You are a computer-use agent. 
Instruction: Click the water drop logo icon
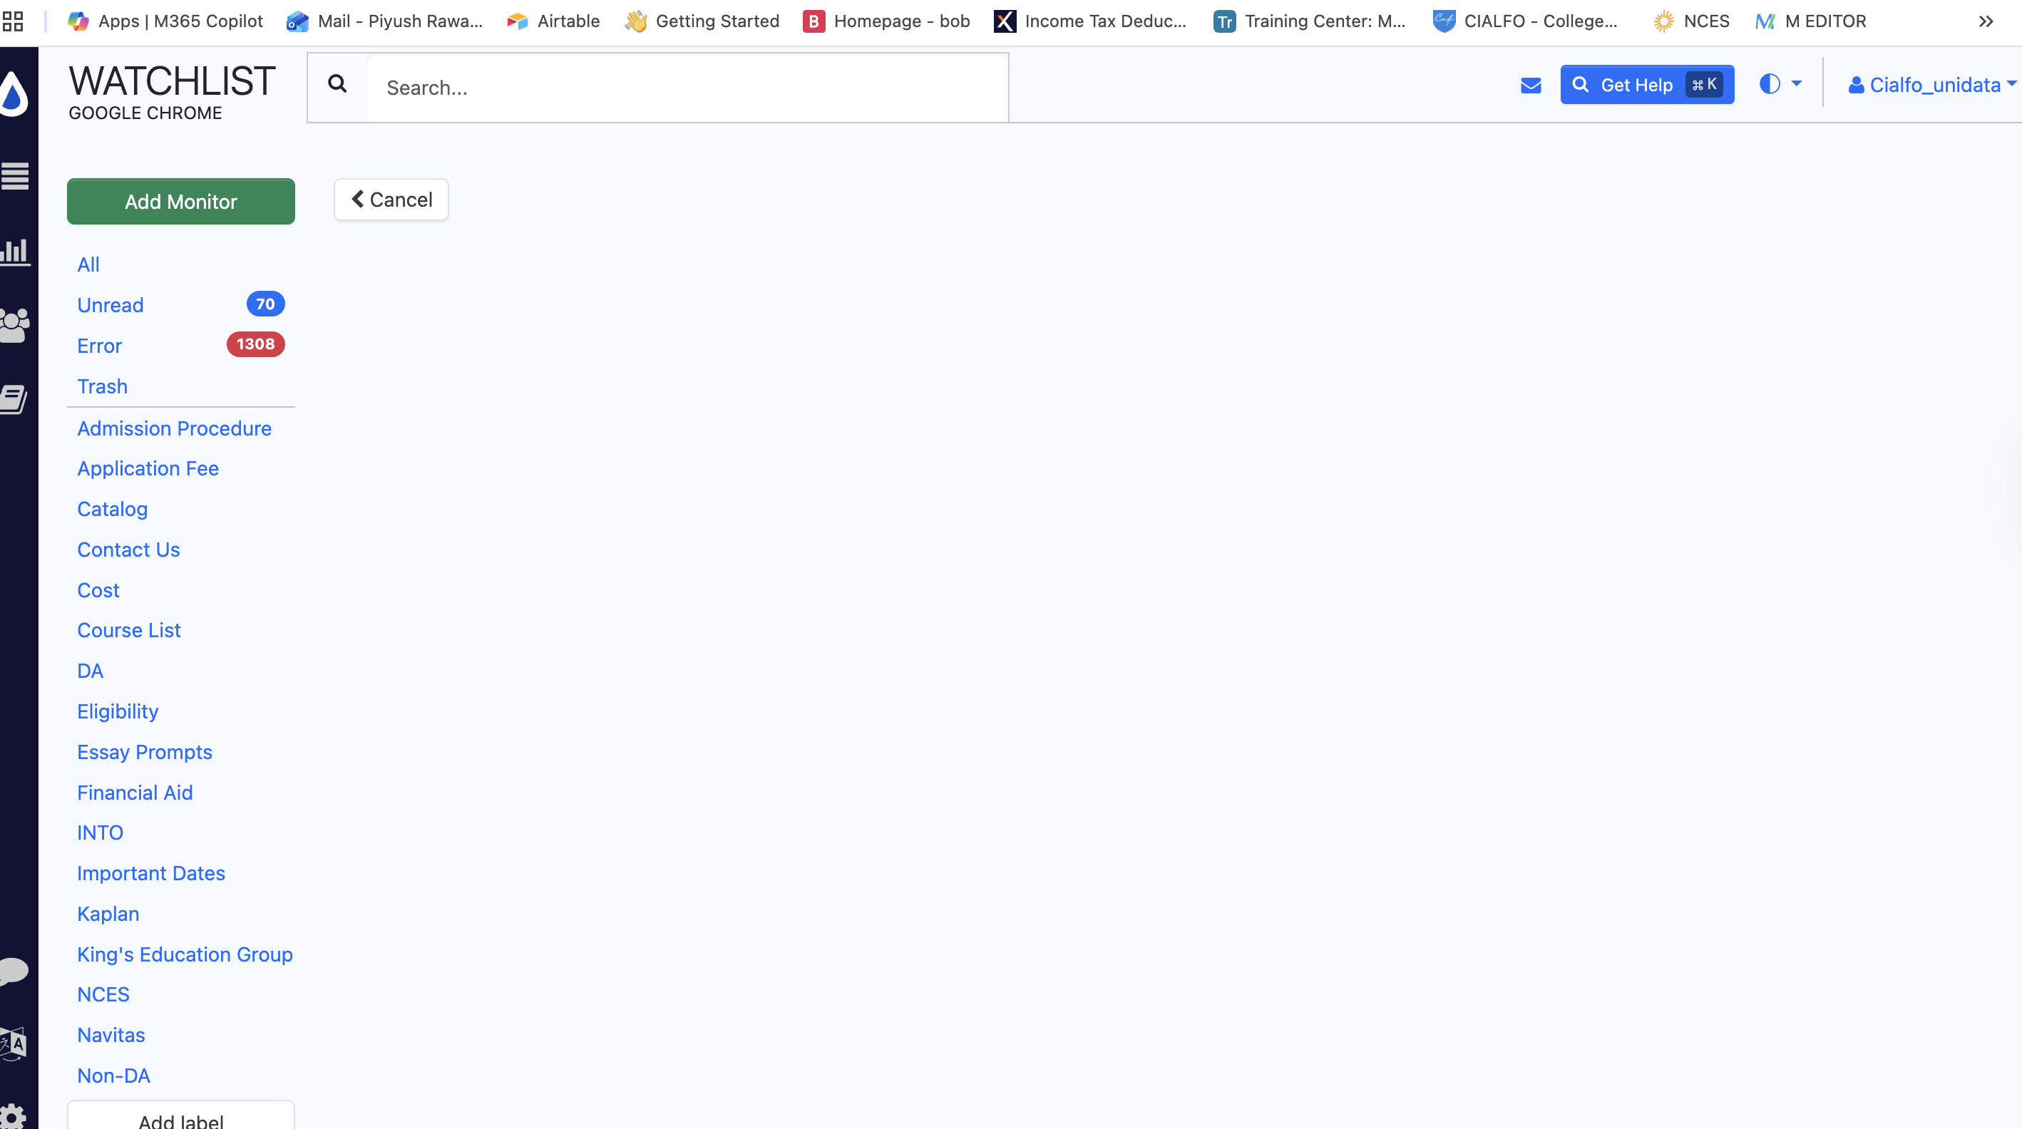pyautogui.click(x=14, y=94)
